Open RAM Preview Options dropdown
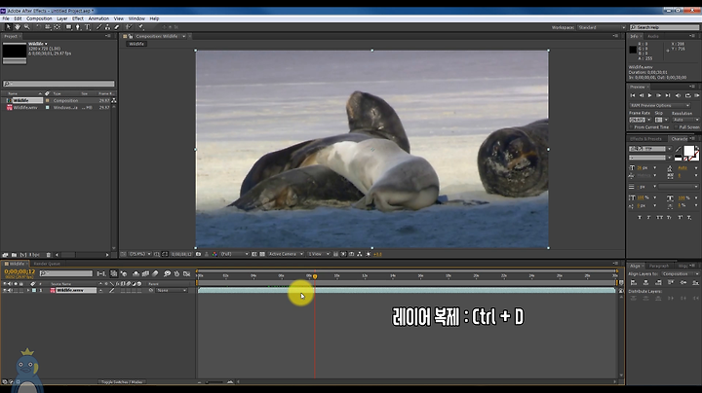 pos(660,105)
